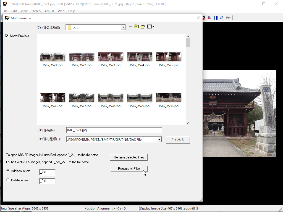This screenshot has height=212, width=283.
Task: Click the Delete letters text field
Action: tap(47, 181)
